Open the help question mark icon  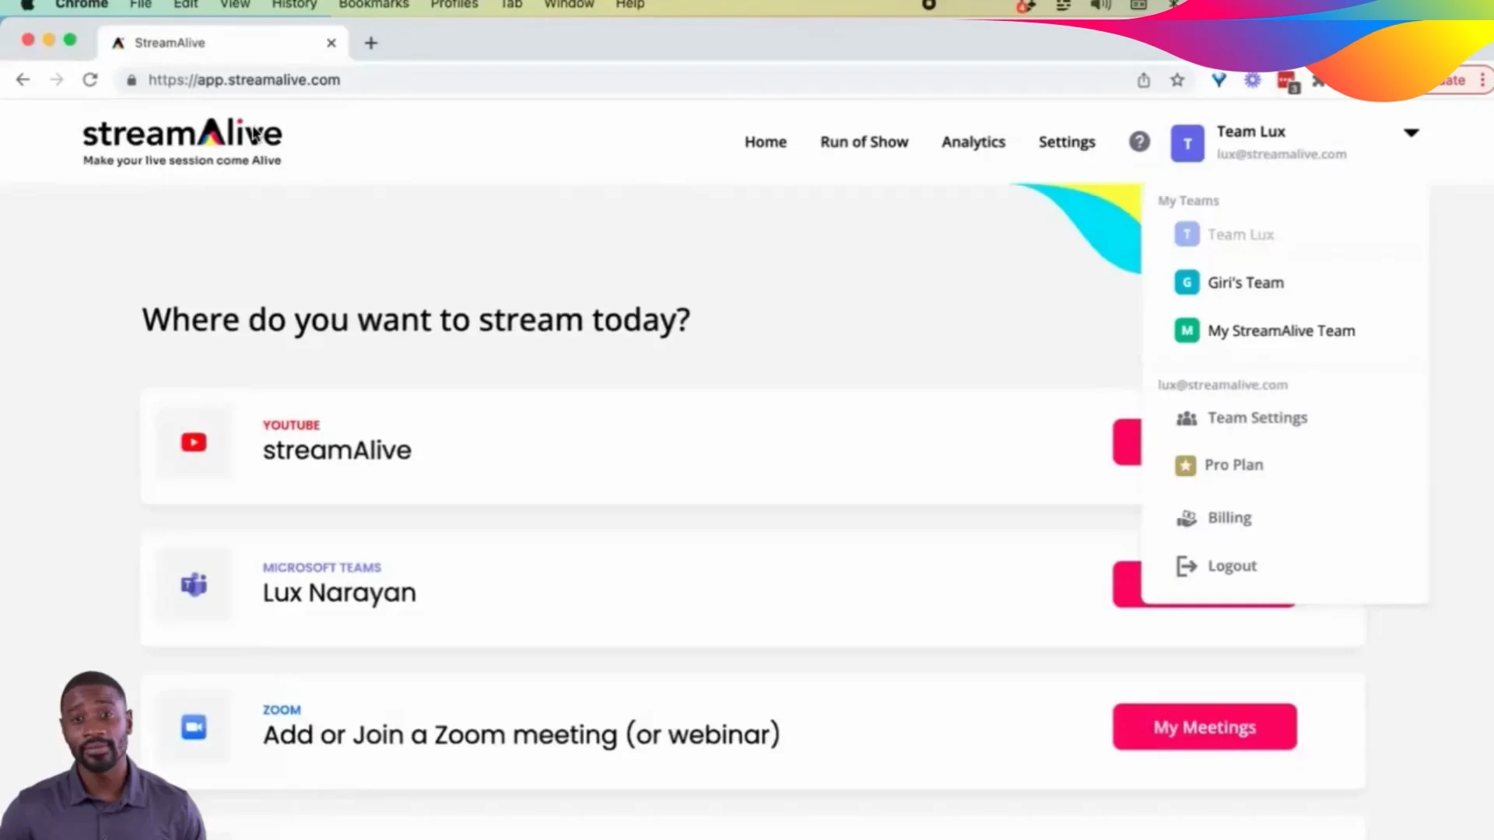[1139, 142]
